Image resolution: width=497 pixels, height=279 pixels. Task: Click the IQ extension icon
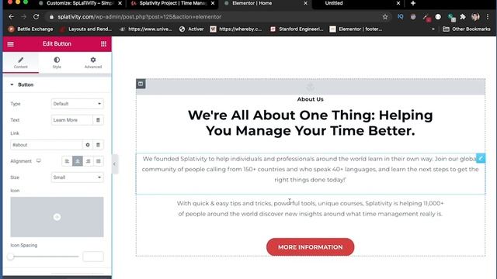(401, 17)
